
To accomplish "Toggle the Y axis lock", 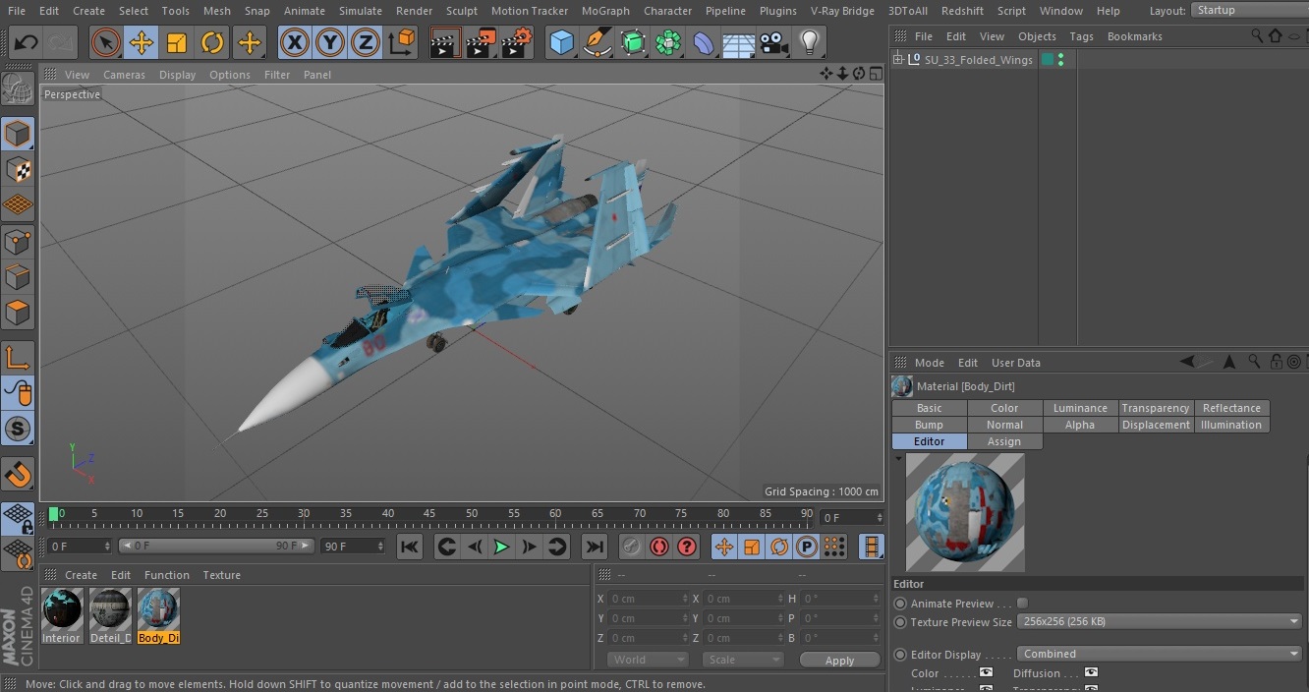I will tap(330, 42).
